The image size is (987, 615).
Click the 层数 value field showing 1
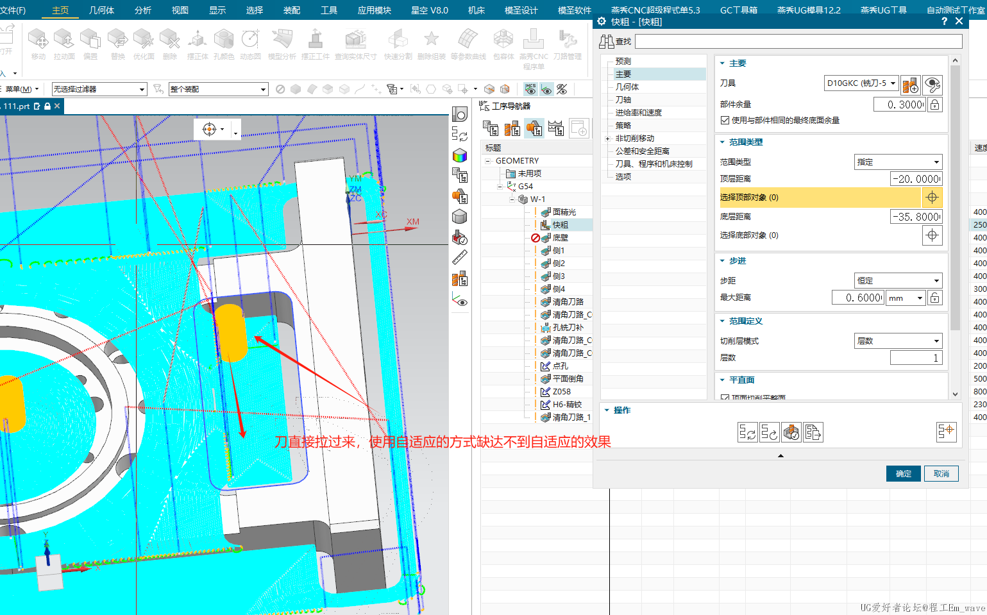916,358
